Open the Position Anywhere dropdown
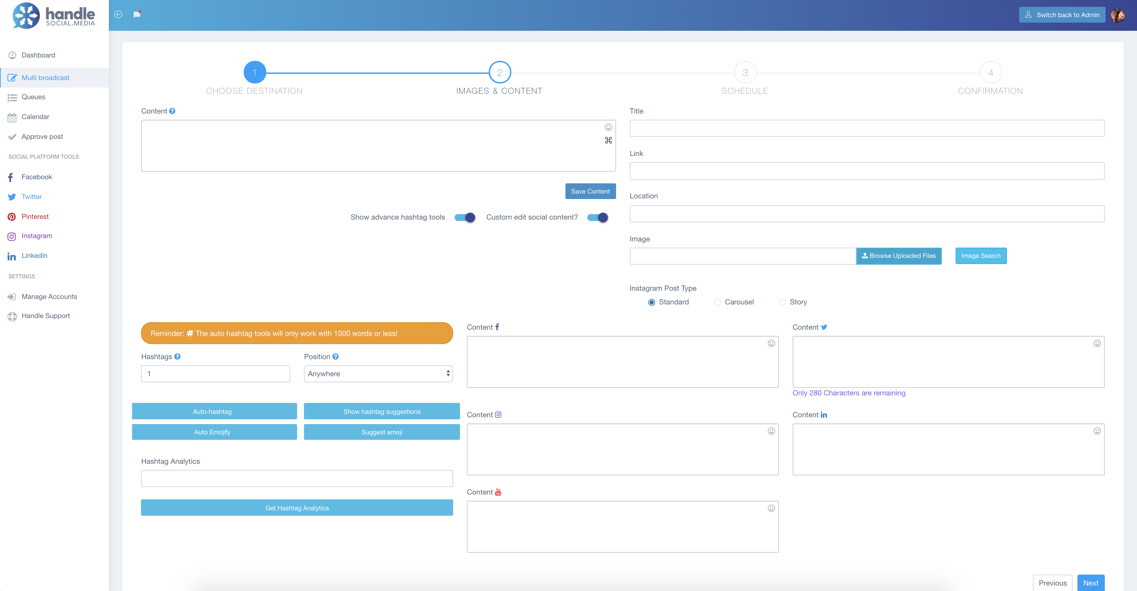Viewport: 1137px width, 591px height. [378, 374]
